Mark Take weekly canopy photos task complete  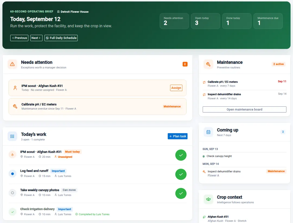pos(181,193)
